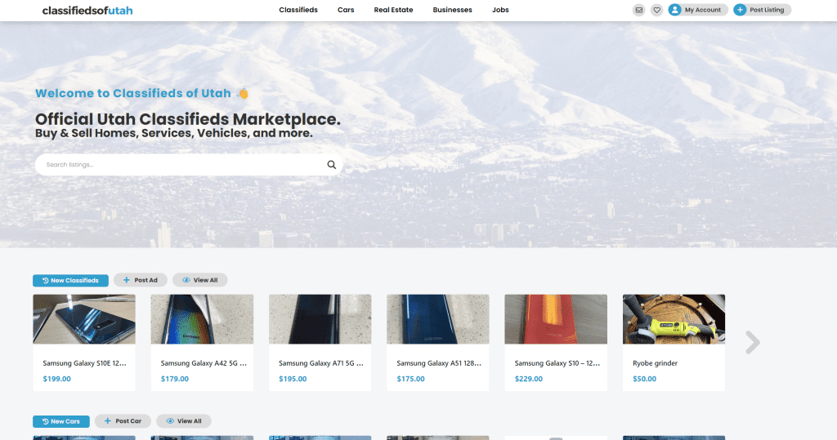Click View All in the cars section

[184, 421]
